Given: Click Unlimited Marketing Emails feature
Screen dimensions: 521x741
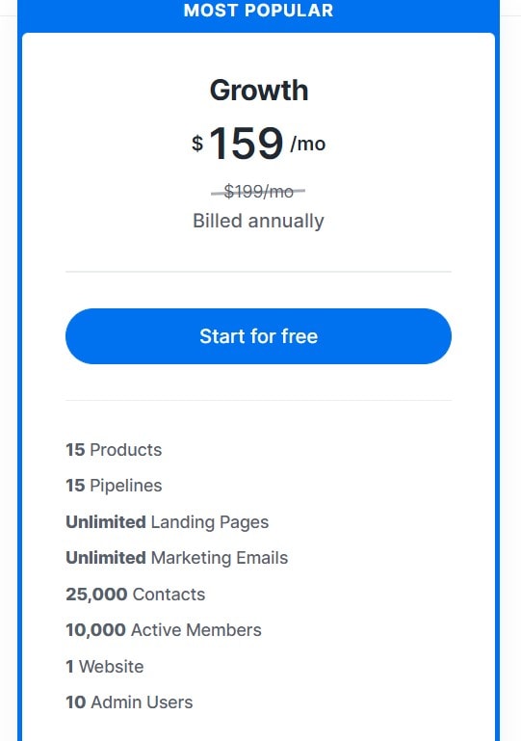Looking at the screenshot, I should click(176, 558).
